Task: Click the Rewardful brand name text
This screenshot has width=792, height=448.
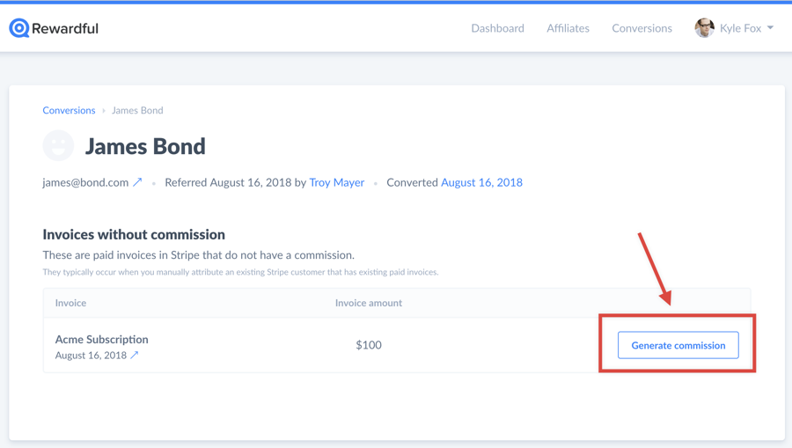Action: click(x=65, y=28)
